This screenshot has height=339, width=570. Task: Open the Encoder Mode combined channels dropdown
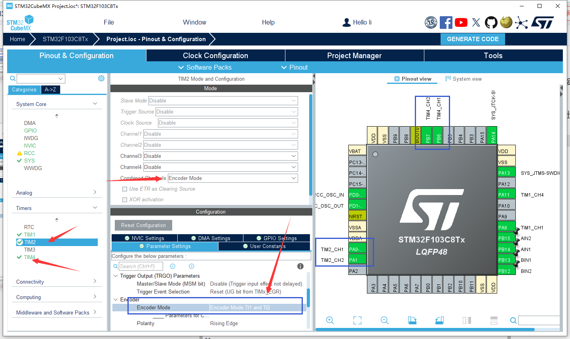(233, 178)
